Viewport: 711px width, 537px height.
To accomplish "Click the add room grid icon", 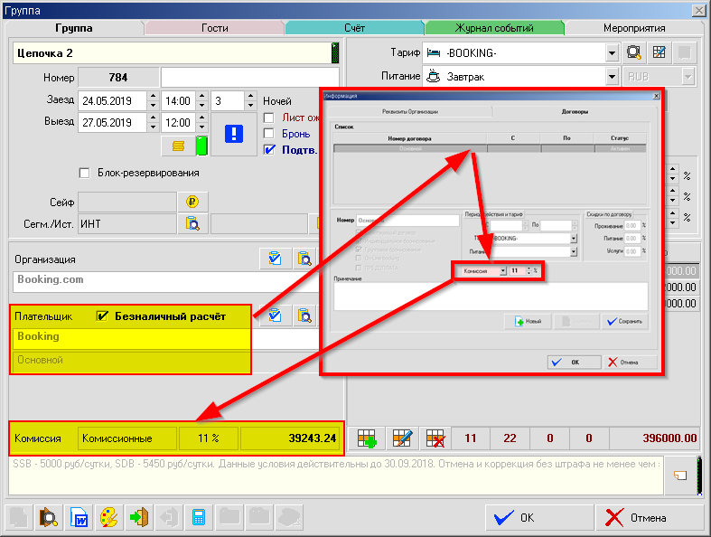I will coord(367,438).
